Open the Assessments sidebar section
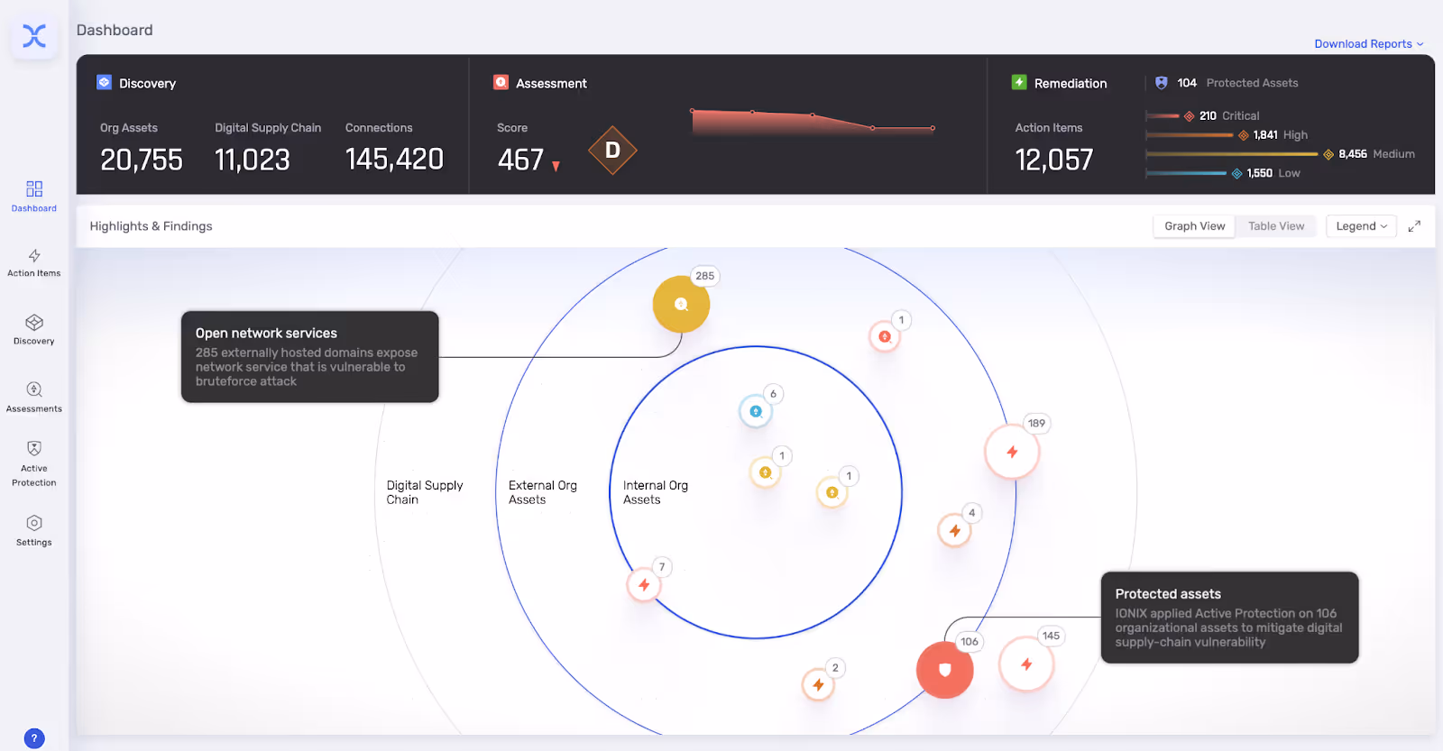 (34, 397)
